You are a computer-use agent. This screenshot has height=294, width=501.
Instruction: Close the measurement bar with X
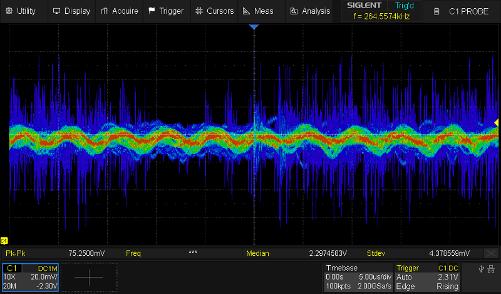point(490,253)
